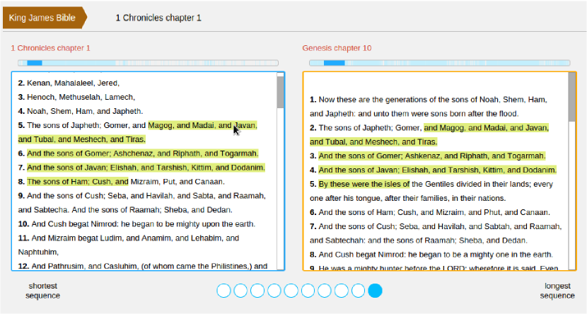Click verse '4. Noah, Shem, Ham, and Japheth.'

81,111
